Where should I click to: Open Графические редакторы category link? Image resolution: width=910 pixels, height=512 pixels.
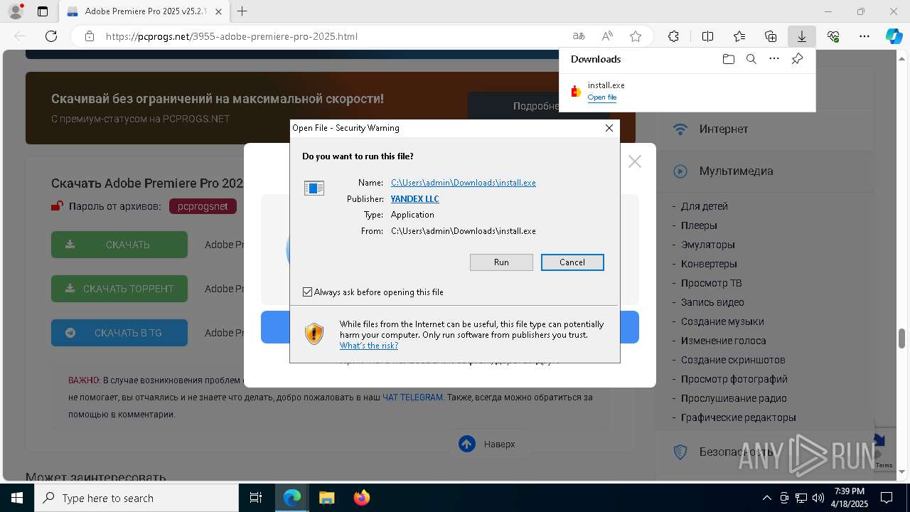(x=739, y=417)
